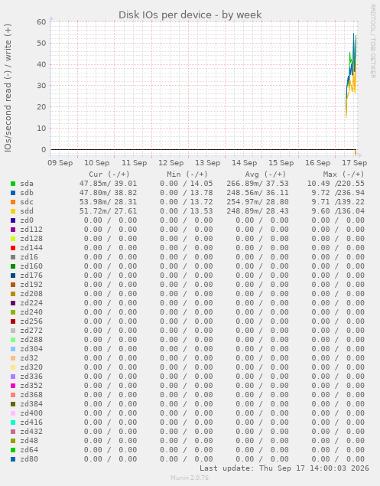
Task: Select the sdb device label
Action: point(27,193)
